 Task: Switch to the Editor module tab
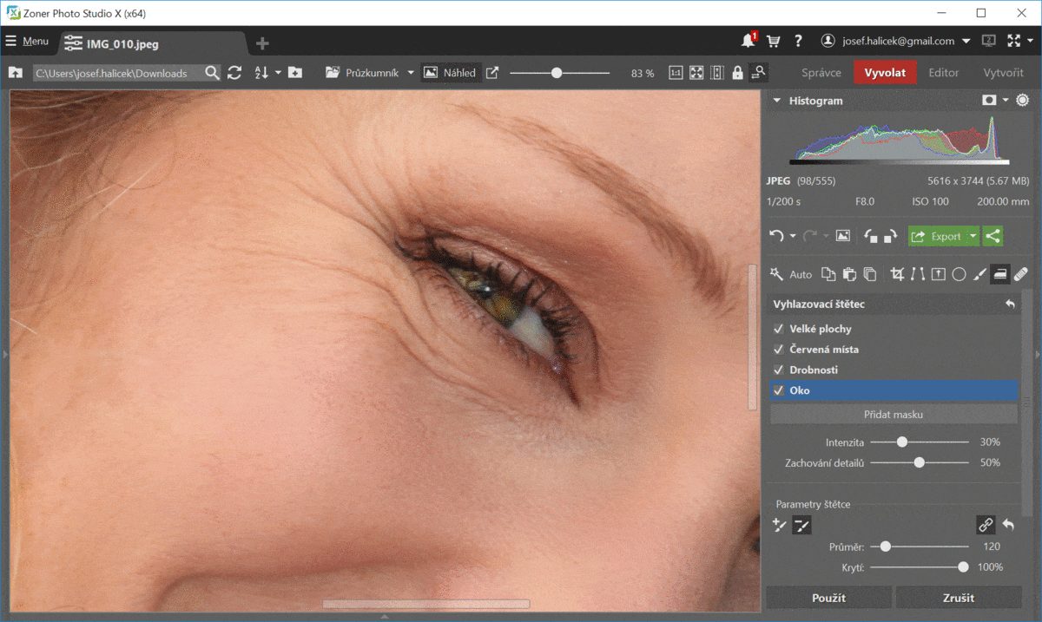944,73
